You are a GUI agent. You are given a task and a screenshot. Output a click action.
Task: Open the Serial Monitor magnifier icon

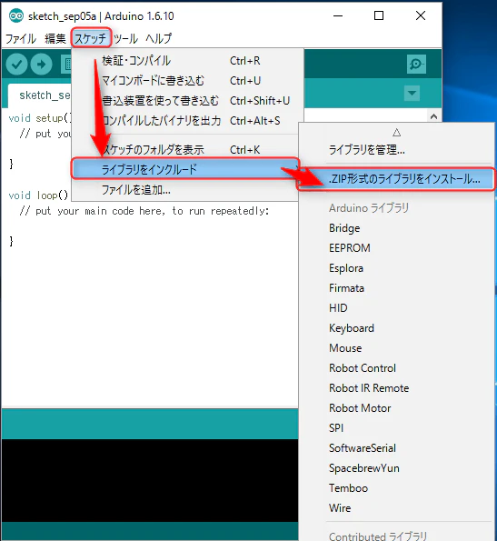(x=416, y=65)
